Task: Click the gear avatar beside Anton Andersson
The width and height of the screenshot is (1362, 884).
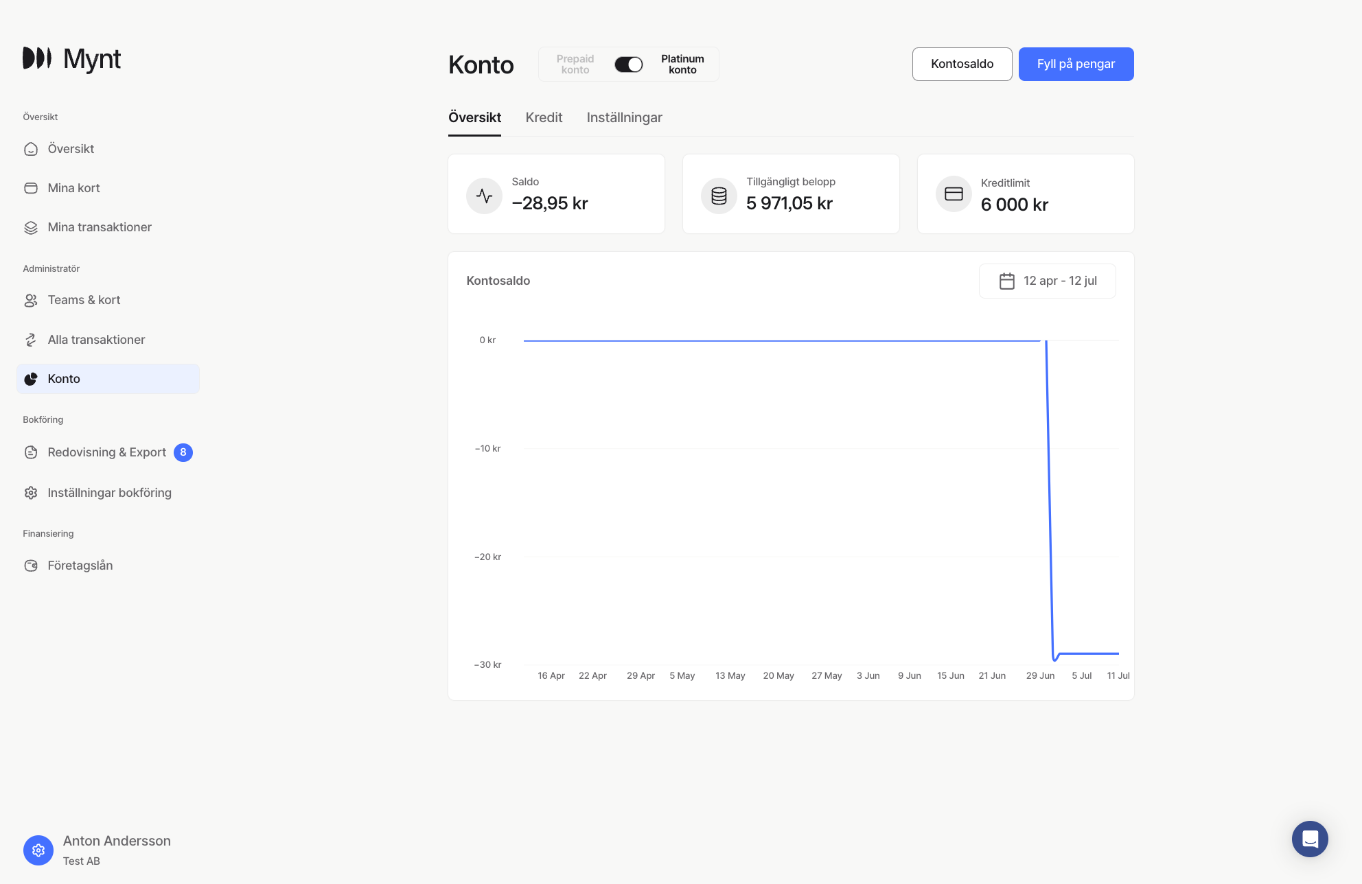Action: click(38, 850)
